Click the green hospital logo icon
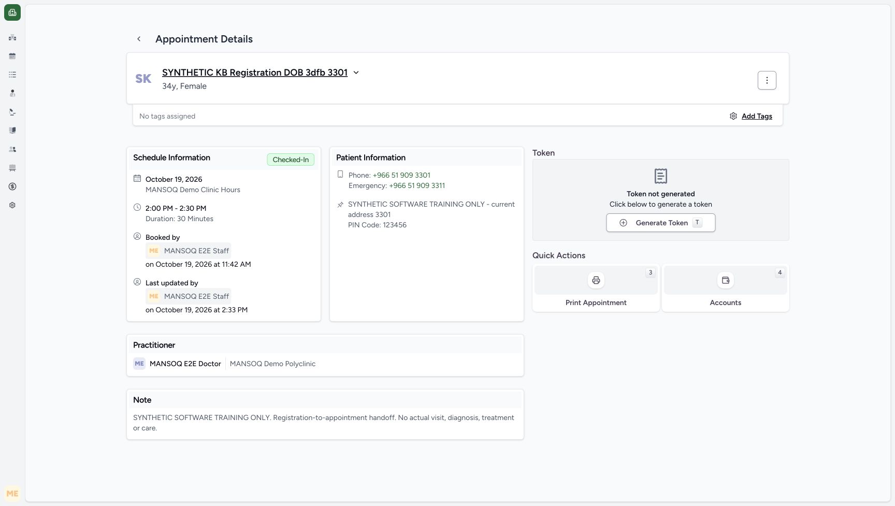The height and width of the screenshot is (506, 895). [x=12, y=12]
